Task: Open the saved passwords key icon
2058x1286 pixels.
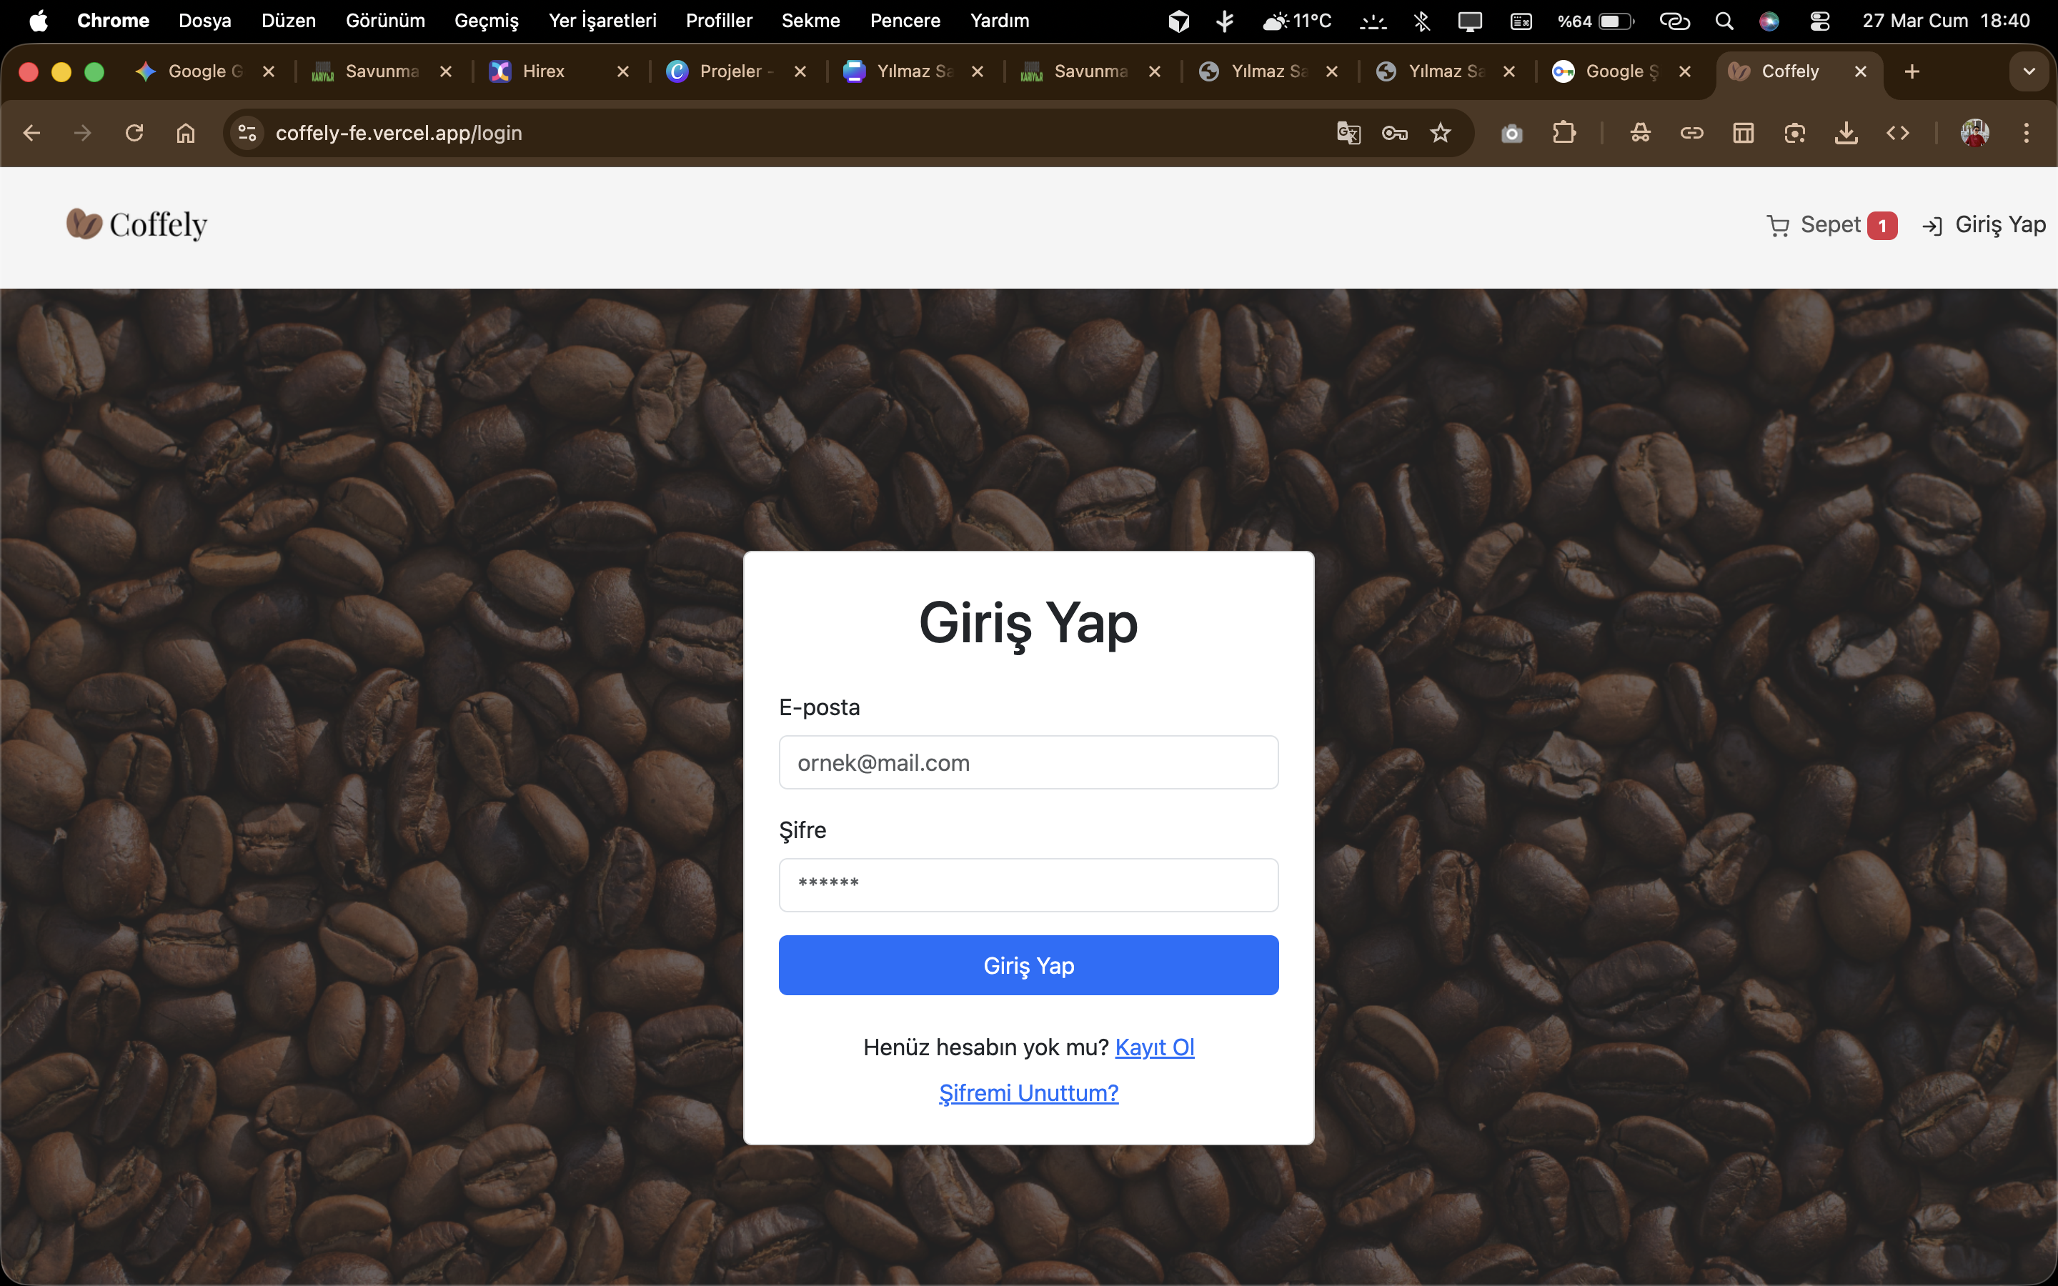Action: tap(1395, 134)
